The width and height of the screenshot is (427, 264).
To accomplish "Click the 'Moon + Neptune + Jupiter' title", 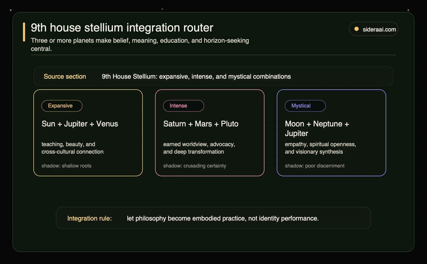I will click(x=317, y=129).
